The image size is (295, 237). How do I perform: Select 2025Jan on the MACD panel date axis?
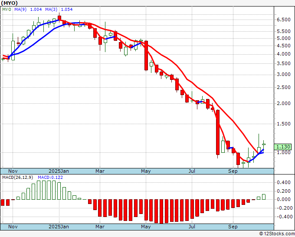59,227
